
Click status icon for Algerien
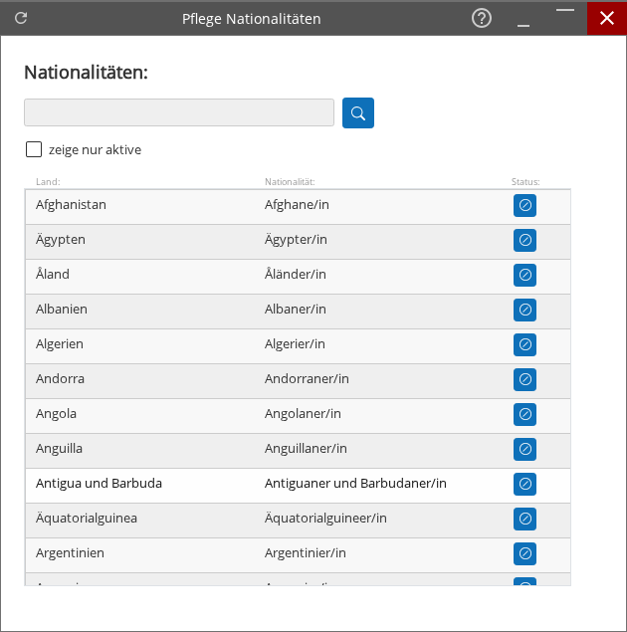pos(524,344)
